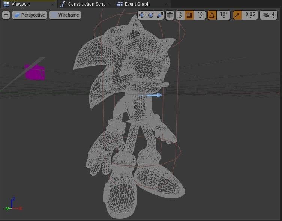Open the viewport options dropdown arrow
Screen dimensions: 282x221
(x=6, y=15)
